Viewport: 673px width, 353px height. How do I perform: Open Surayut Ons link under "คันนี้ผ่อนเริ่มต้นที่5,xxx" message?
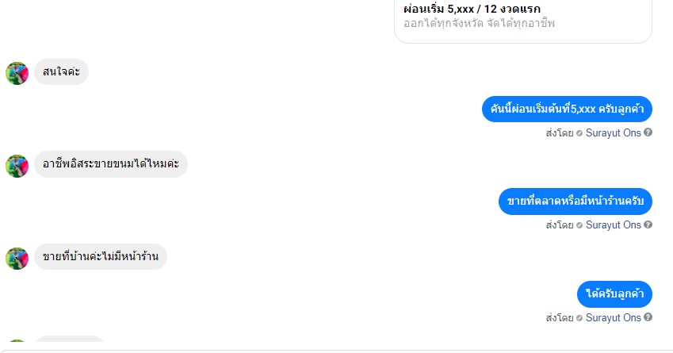[613, 132]
